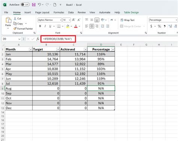
Task: Open the Formulas tab
Action: (x=59, y=12)
